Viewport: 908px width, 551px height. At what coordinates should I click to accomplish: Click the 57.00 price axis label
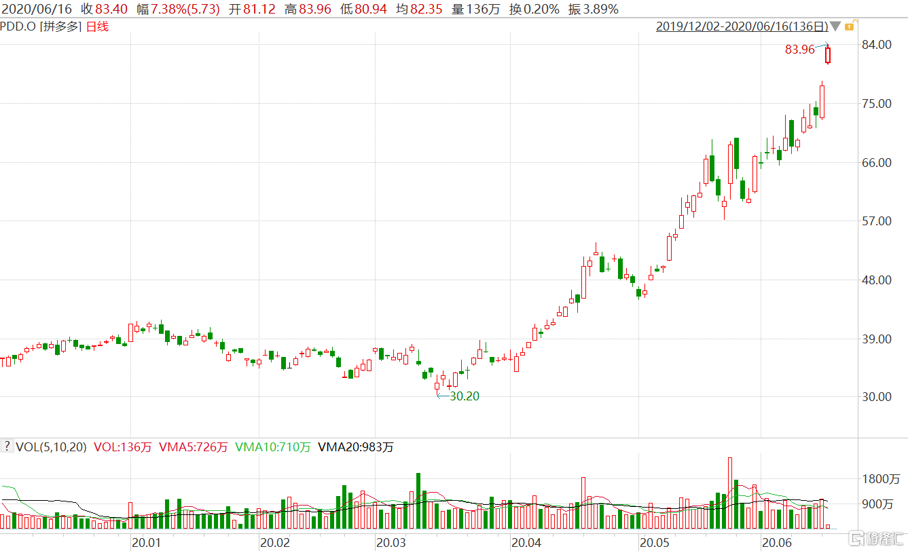point(876,221)
